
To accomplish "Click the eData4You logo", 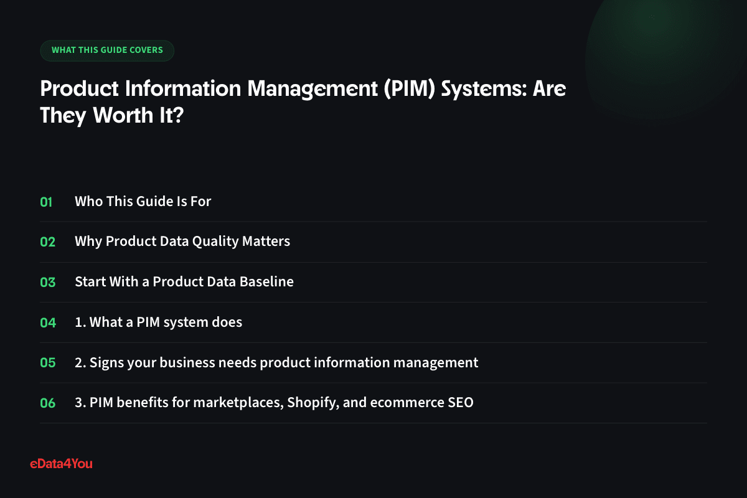I will click(x=61, y=463).
